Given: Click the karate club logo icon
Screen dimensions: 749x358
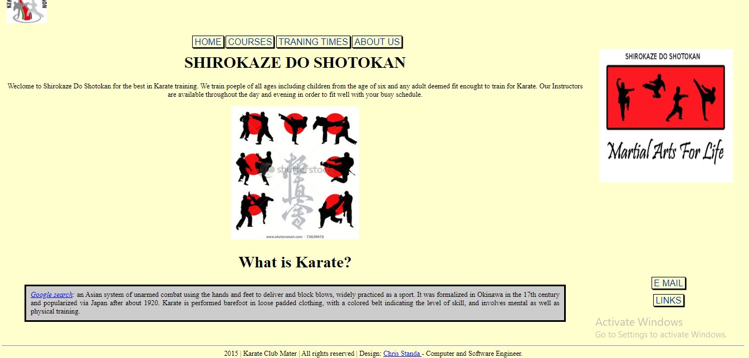Looking at the screenshot, I should click(x=27, y=11).
